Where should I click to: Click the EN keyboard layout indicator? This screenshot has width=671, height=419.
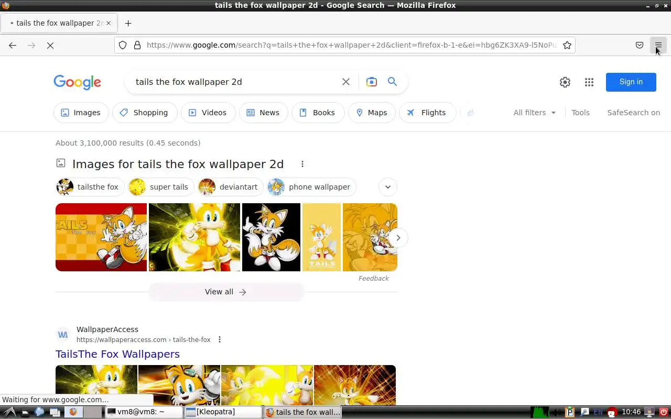pos(598,412)
